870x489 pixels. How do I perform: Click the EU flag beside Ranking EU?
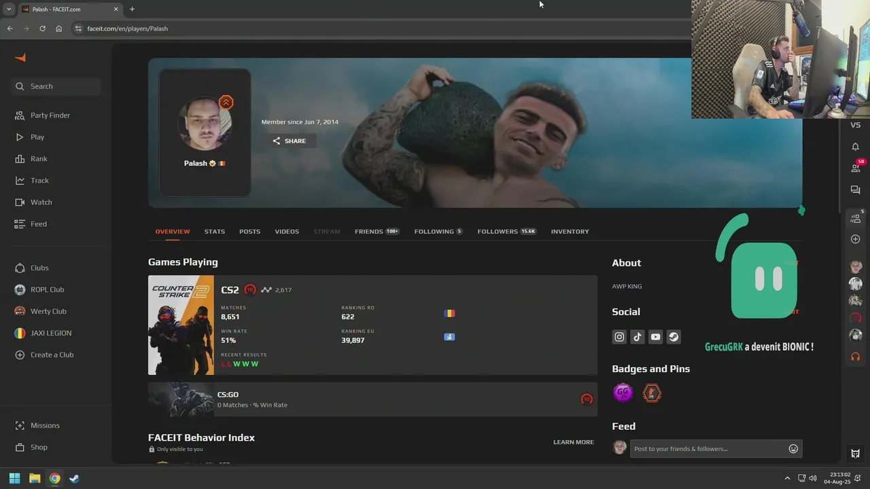pyautogui.click(x=449, y=337)
